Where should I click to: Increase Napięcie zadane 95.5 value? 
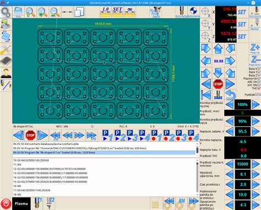[x=255, y=131]
